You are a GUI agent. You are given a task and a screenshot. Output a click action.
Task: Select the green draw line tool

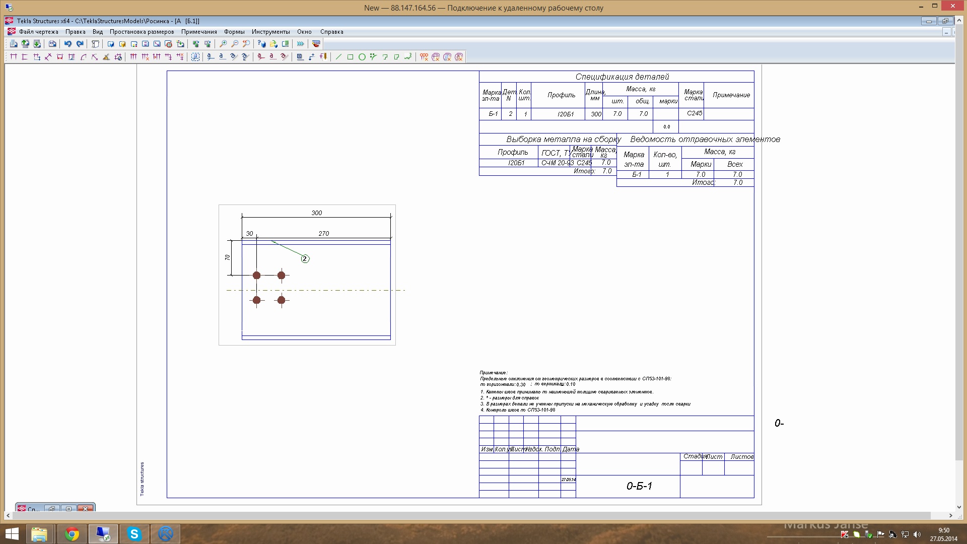tap(338, 57)
